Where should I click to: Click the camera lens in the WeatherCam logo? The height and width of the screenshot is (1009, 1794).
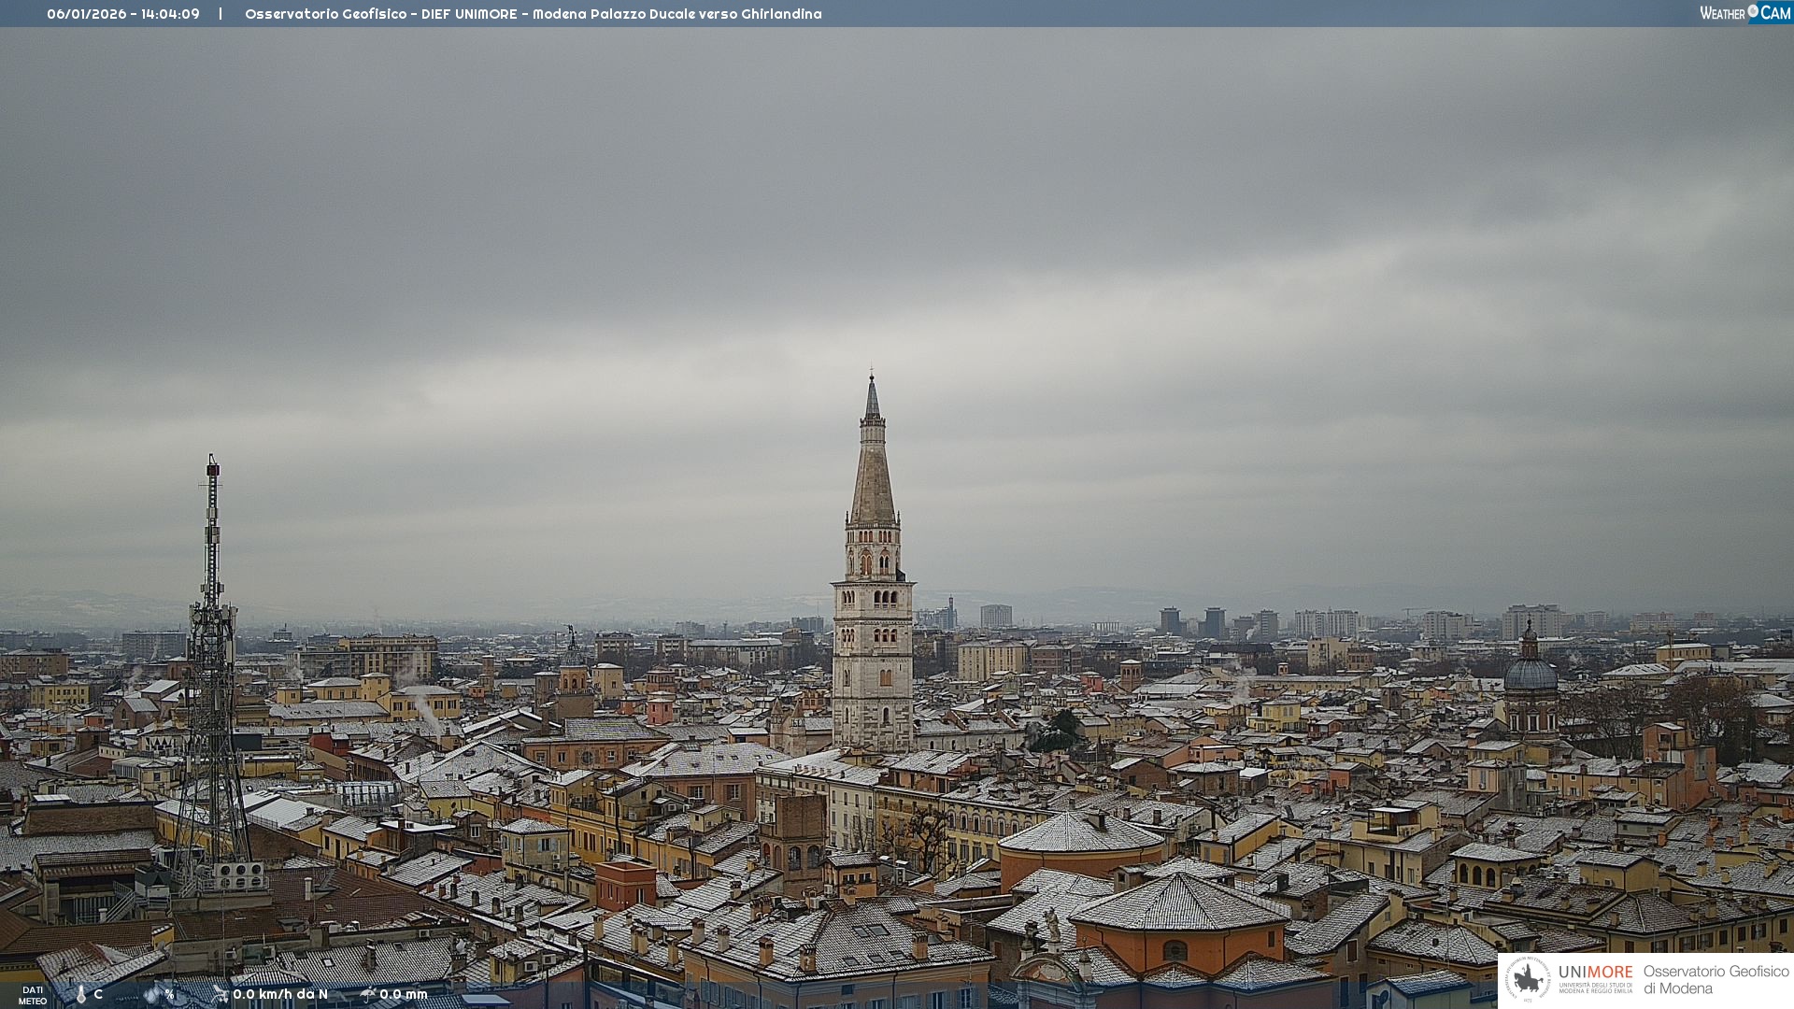pyautogui.click(x=1753, y=10)
